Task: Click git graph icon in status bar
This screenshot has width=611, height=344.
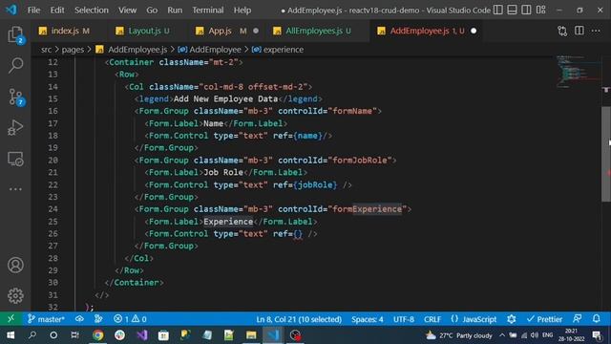Action: tap(98, 319)
